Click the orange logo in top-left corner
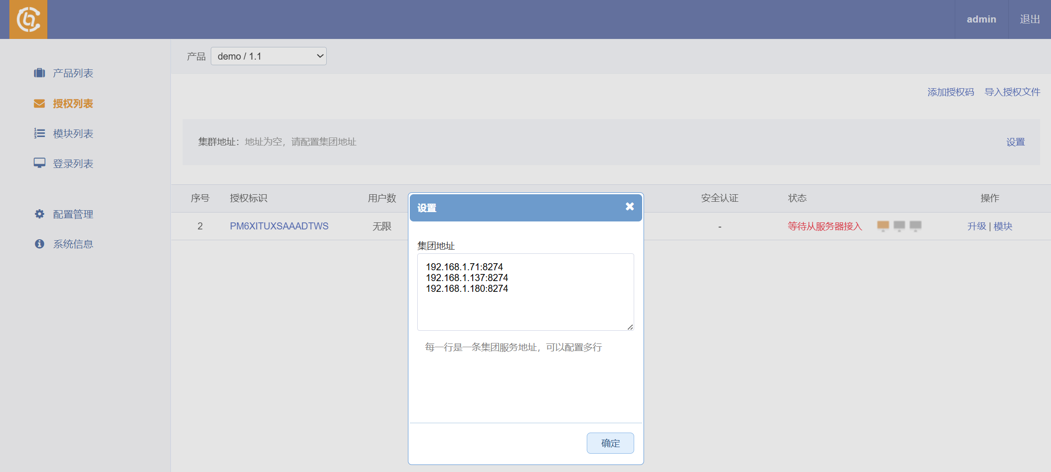This screenshot has height=472, width=1051. (x=28, y=19)
